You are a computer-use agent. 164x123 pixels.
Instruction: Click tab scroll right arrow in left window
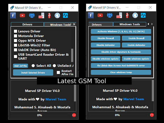74,24
